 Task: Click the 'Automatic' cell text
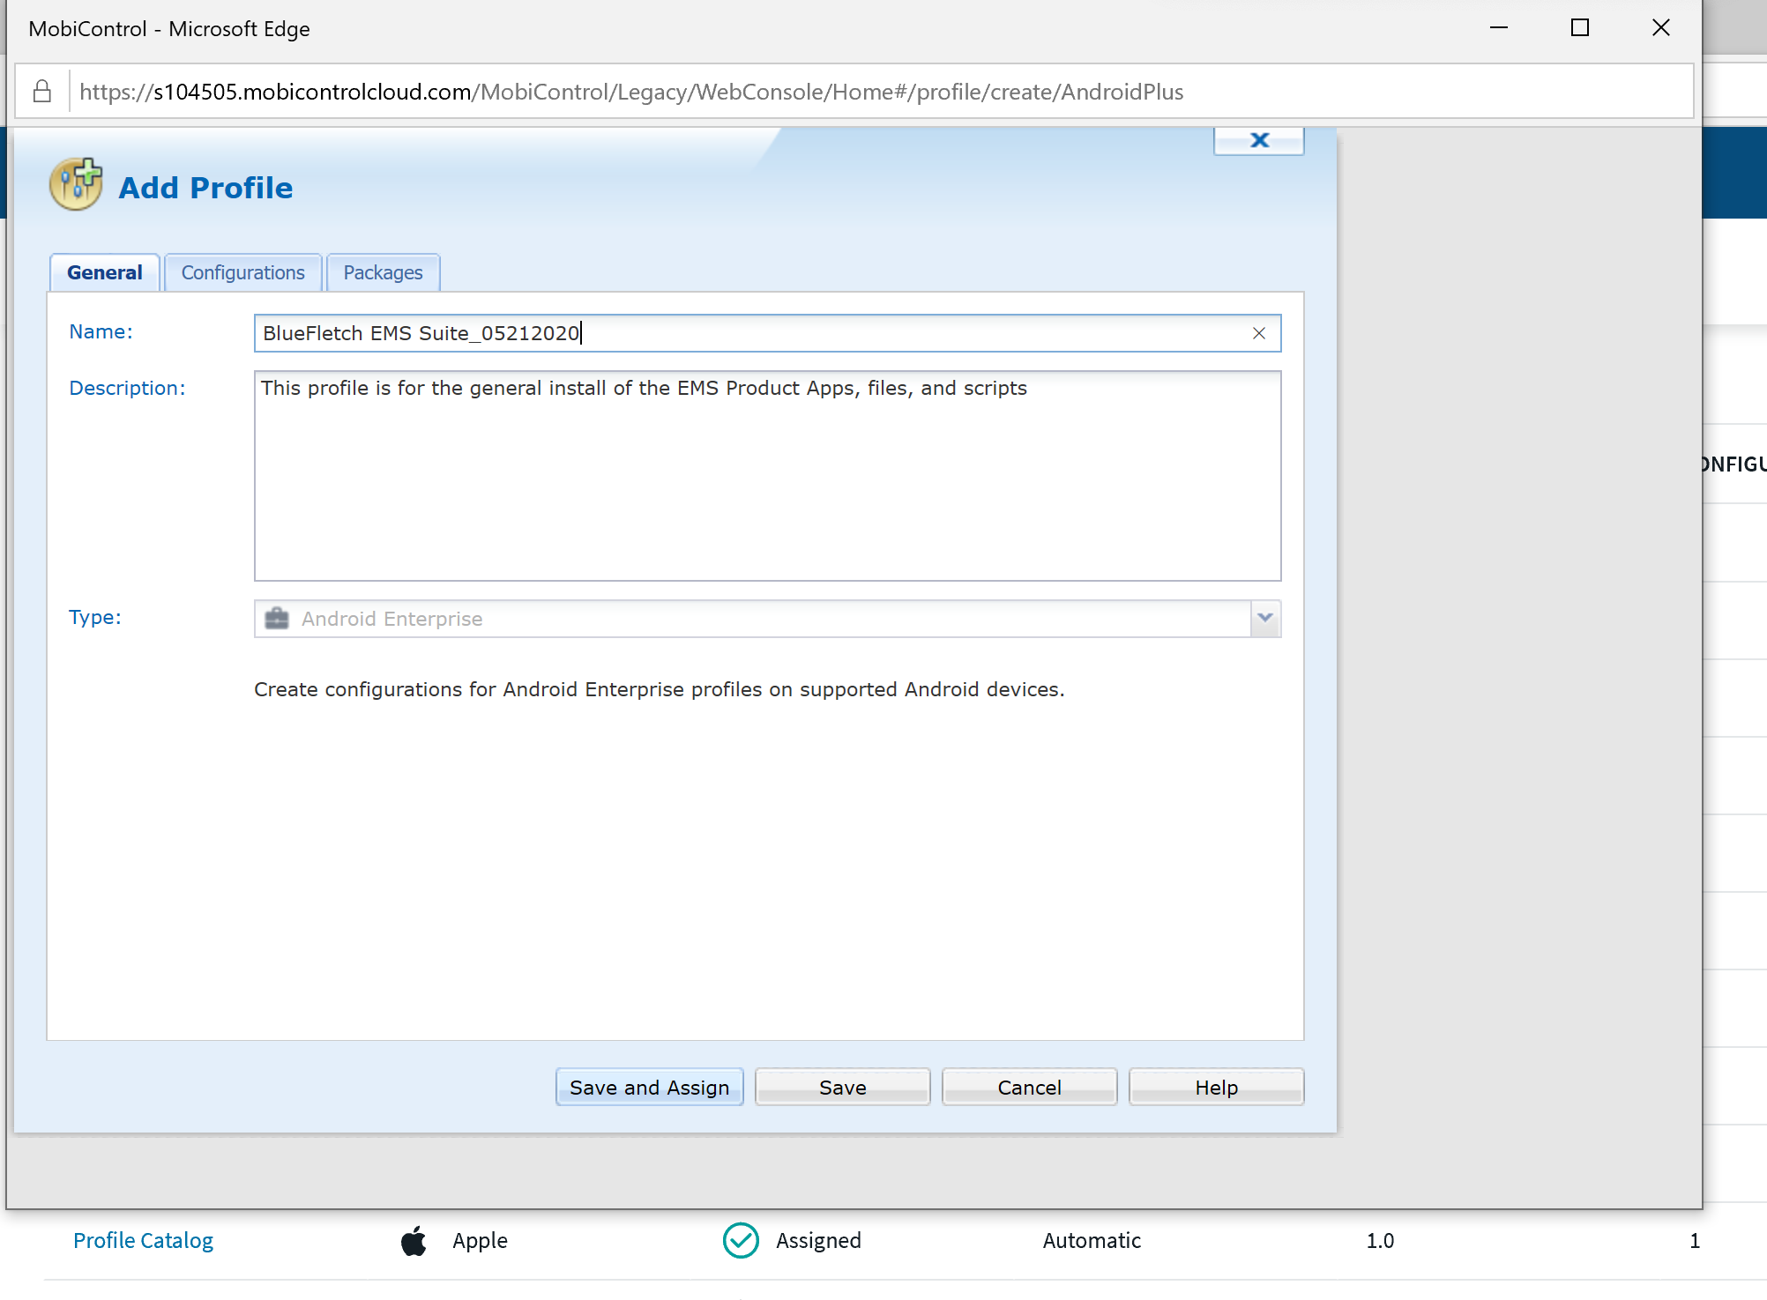(x=1092, y=1241)
